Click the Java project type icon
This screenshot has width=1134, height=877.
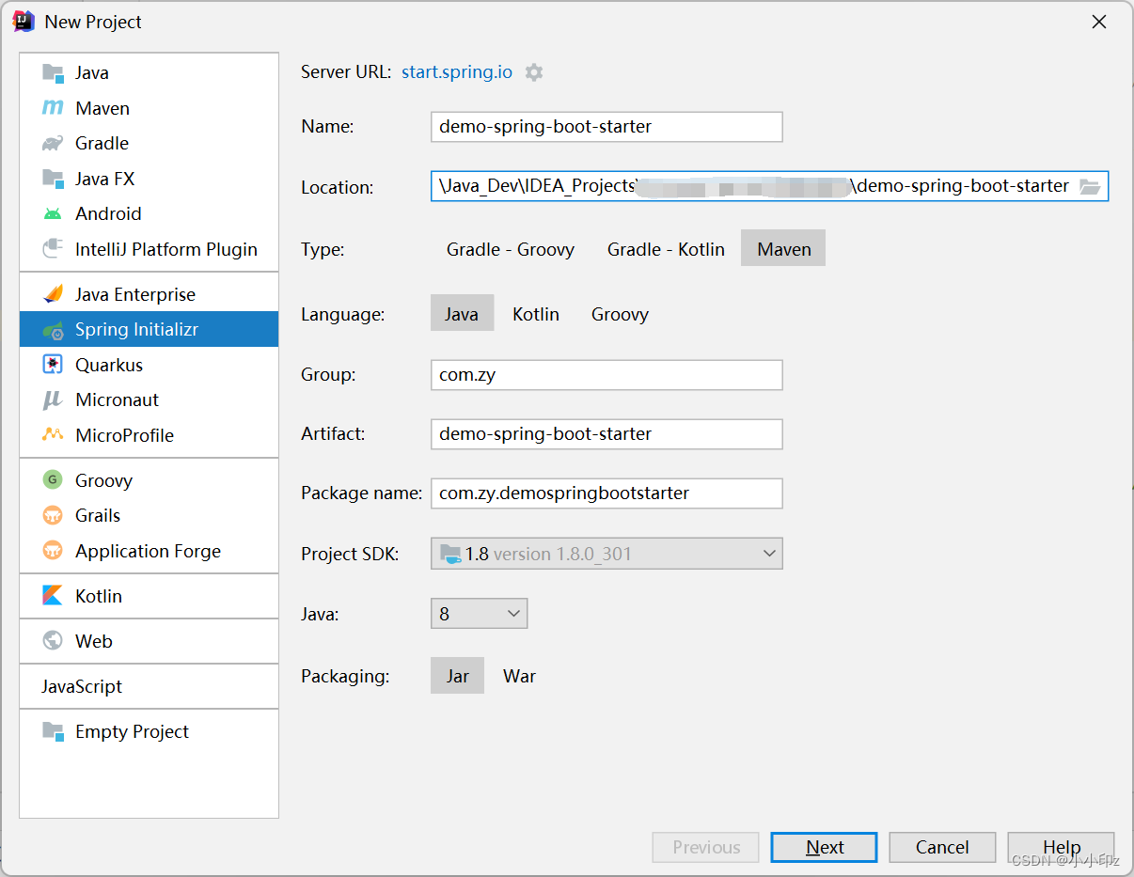[x=53, y=72]
